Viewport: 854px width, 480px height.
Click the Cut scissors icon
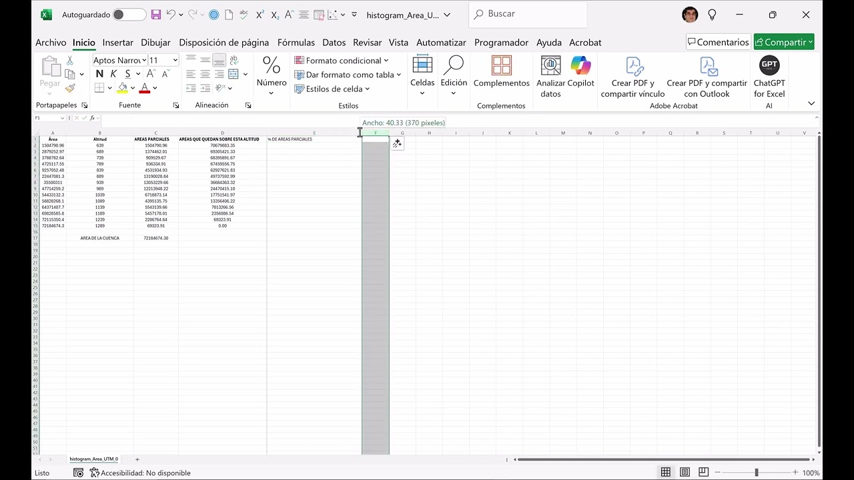coord(70,61)
